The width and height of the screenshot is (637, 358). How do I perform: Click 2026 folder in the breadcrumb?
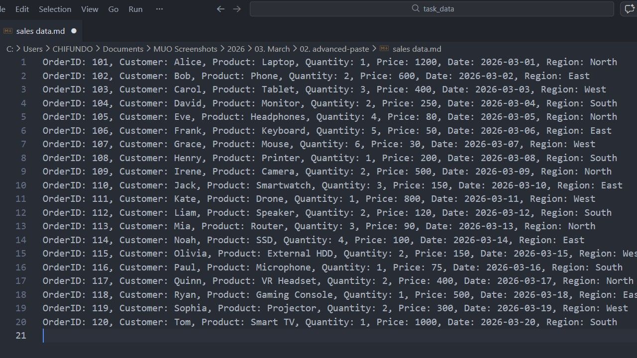[236, 49]
